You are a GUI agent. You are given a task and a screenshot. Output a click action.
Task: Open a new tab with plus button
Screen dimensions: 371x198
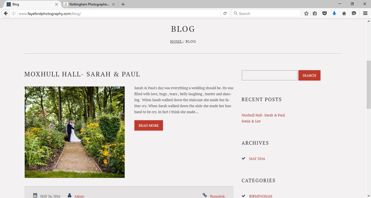123,4
